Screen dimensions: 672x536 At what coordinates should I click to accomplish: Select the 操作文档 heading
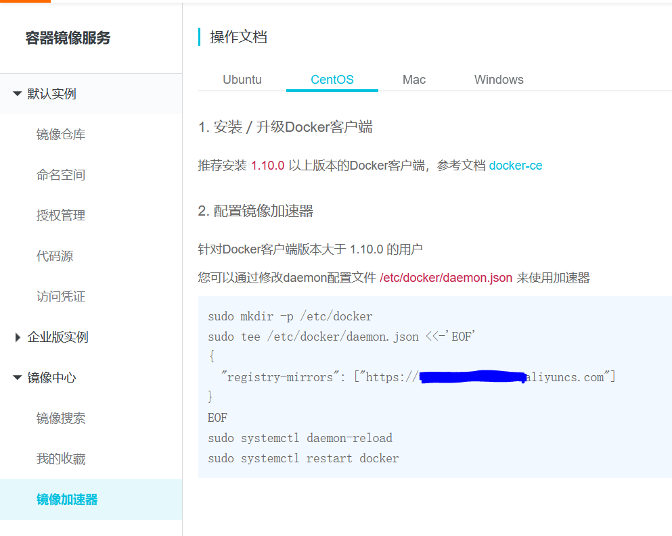pos(240,37)
